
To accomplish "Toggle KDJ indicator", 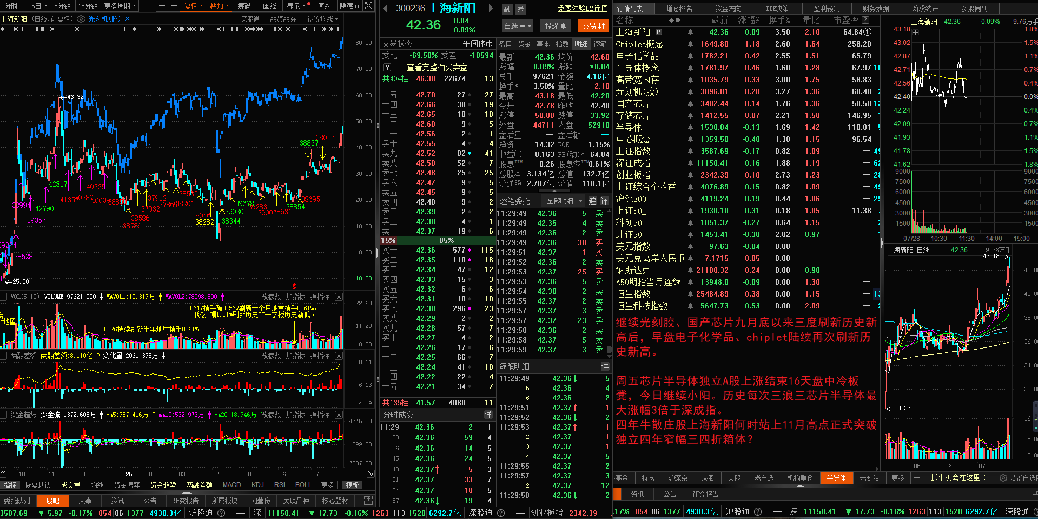I will (258, 485).
